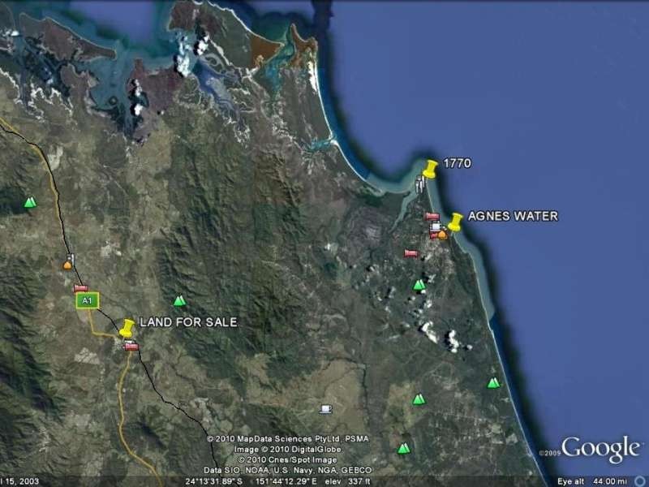The image size is (649, 487).
Task: Click the orange marker along the A1 road
Action: [67, 265]
